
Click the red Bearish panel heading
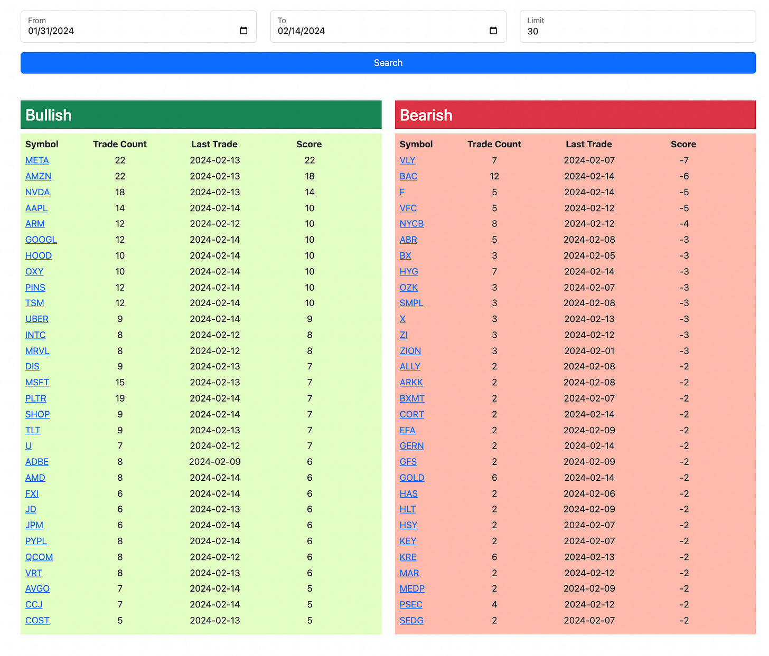[575, 115]
